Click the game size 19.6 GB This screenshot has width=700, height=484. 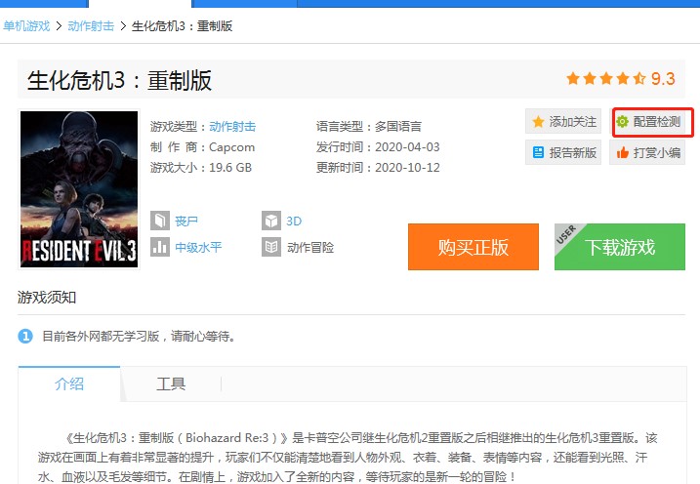coord(230,168)
